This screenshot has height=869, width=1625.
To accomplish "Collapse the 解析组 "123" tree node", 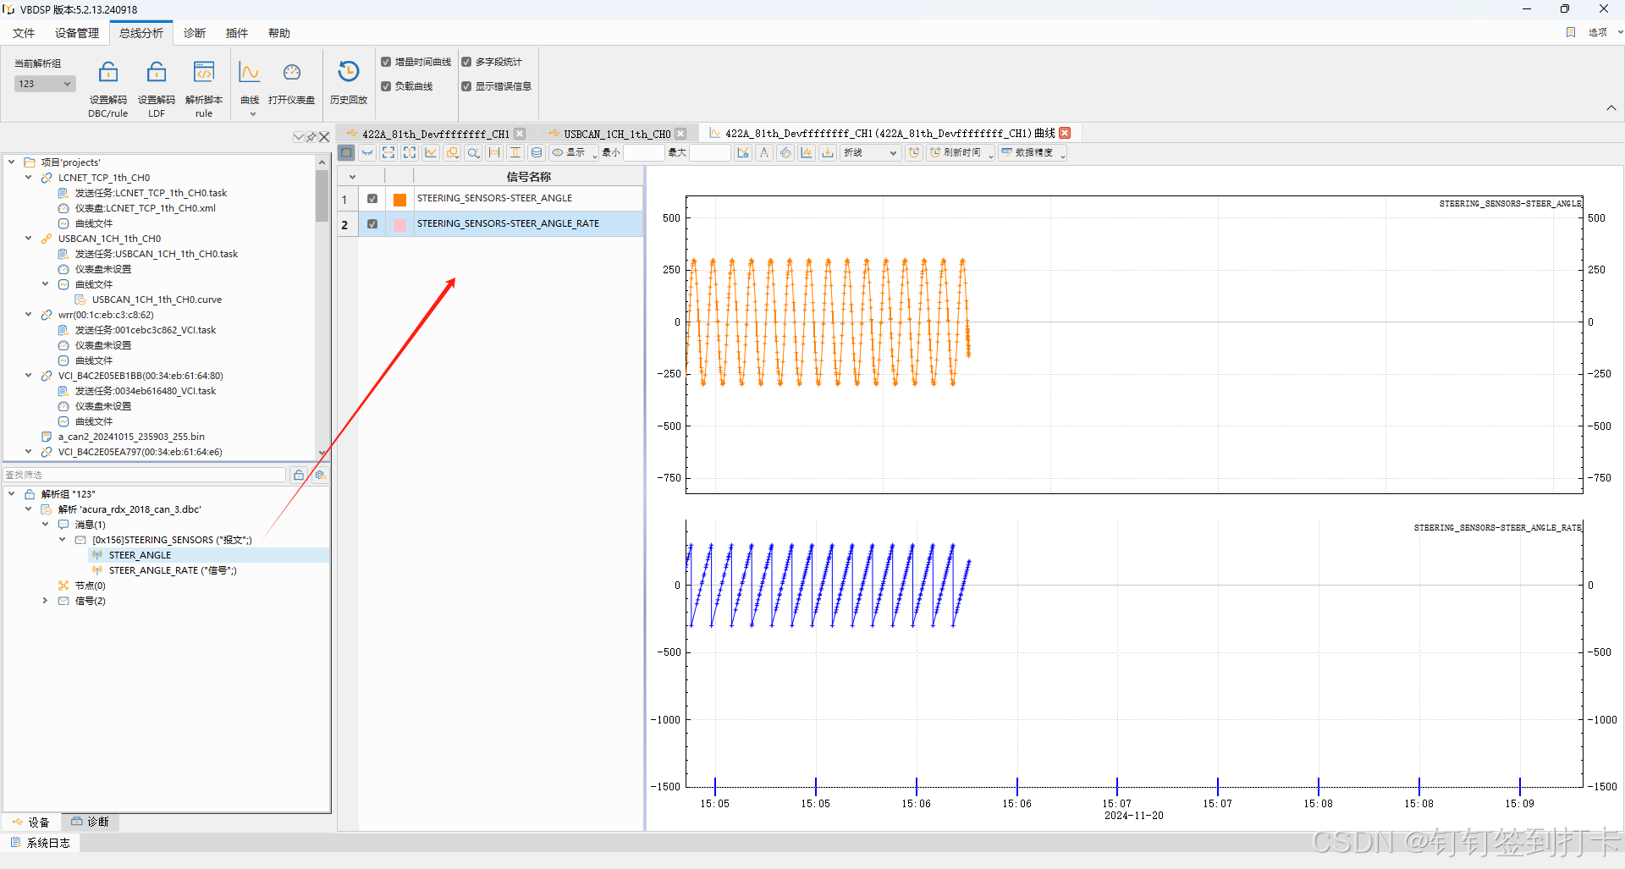I will (11, 494).
